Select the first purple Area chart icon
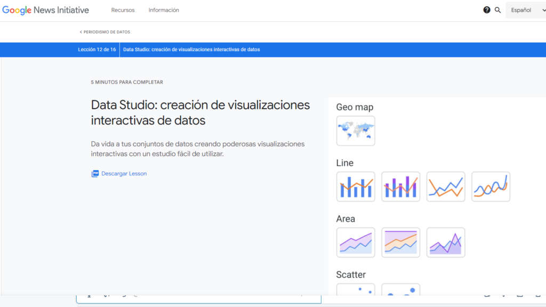This screenshot has width=546, height=307. coord(355,243)
